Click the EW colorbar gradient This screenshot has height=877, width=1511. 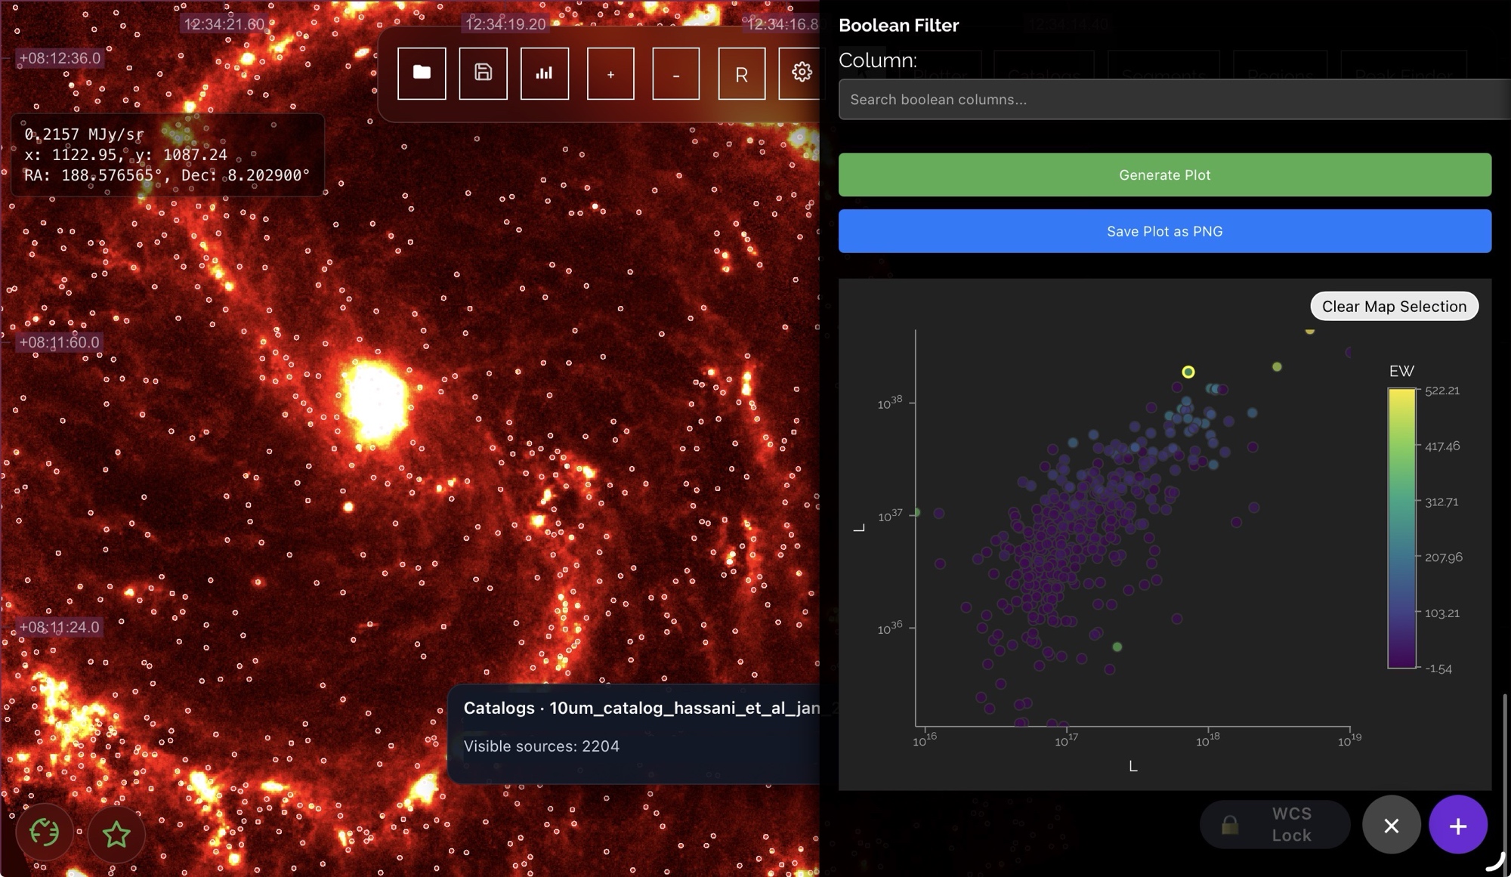point(1401,529)
